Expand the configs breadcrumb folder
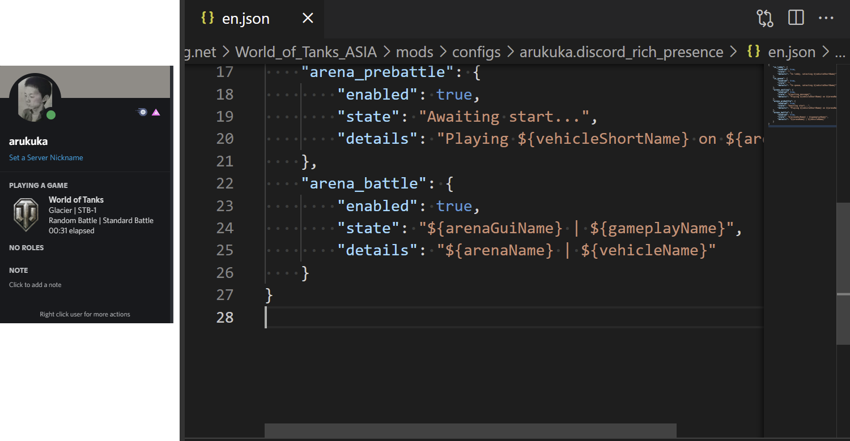This screenshot has width=850, height=441. tap(476, 52)
